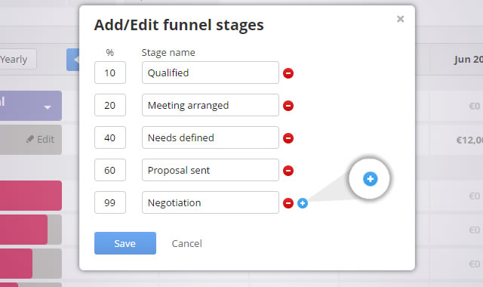This screenshot has width=483, height=287.
Task: Select the 10 percent field
Action: (x=110, y=73)
